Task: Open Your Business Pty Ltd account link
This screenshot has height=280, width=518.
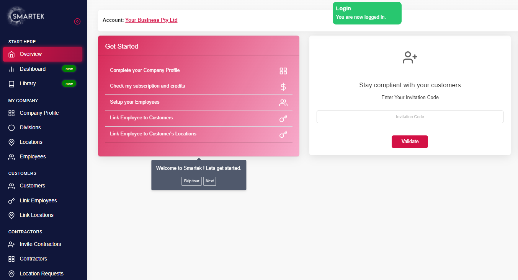Action: tap(151, 20)
